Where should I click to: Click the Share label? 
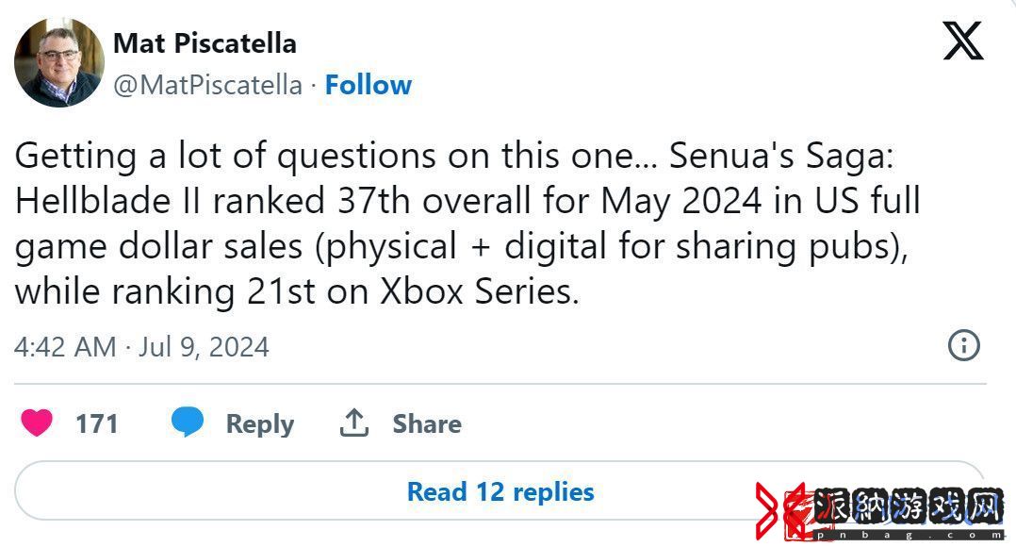[x=427, y=423]
